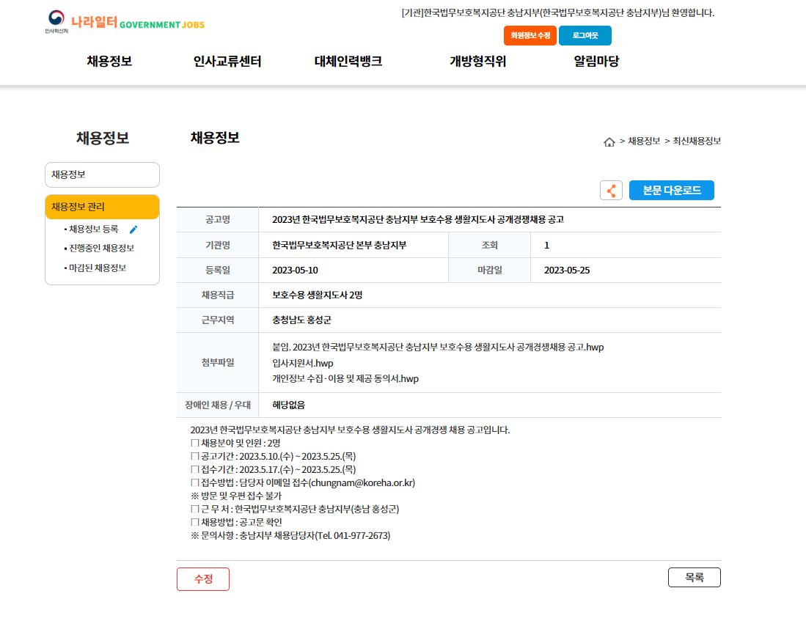Viewport: 806px width, 632px height.
Task: Open the 개방형직위 menu
Action: 478,61
